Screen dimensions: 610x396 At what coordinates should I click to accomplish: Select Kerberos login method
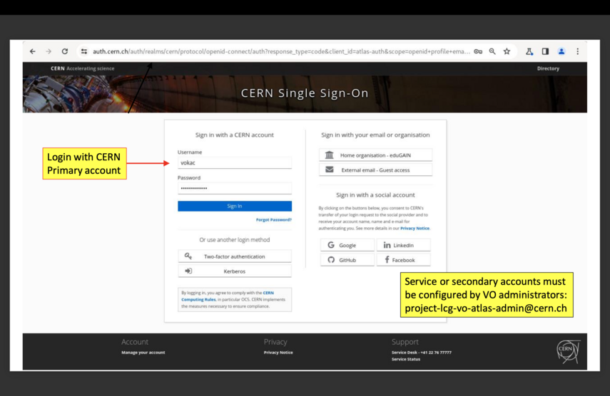point(234,271)
